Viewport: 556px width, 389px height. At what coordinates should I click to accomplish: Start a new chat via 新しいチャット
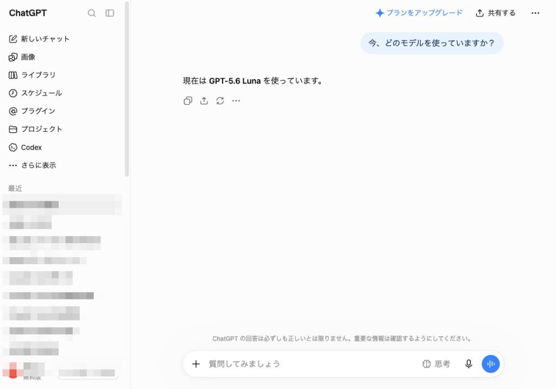(39, 39)
